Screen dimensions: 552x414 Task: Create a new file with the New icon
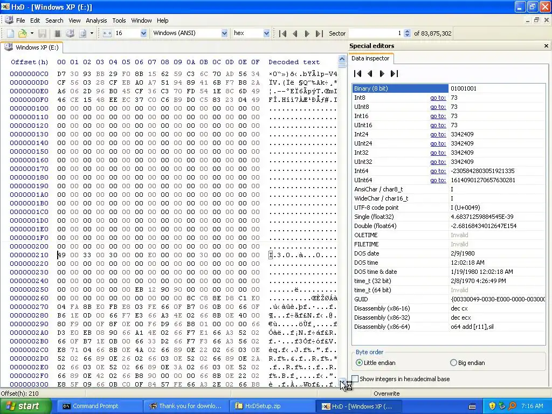click(x=11, y=33)
